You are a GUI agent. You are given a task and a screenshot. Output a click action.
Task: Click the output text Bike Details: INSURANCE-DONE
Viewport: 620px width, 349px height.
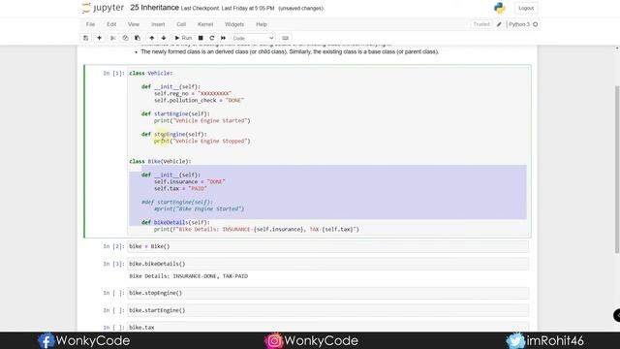[189, 276]
